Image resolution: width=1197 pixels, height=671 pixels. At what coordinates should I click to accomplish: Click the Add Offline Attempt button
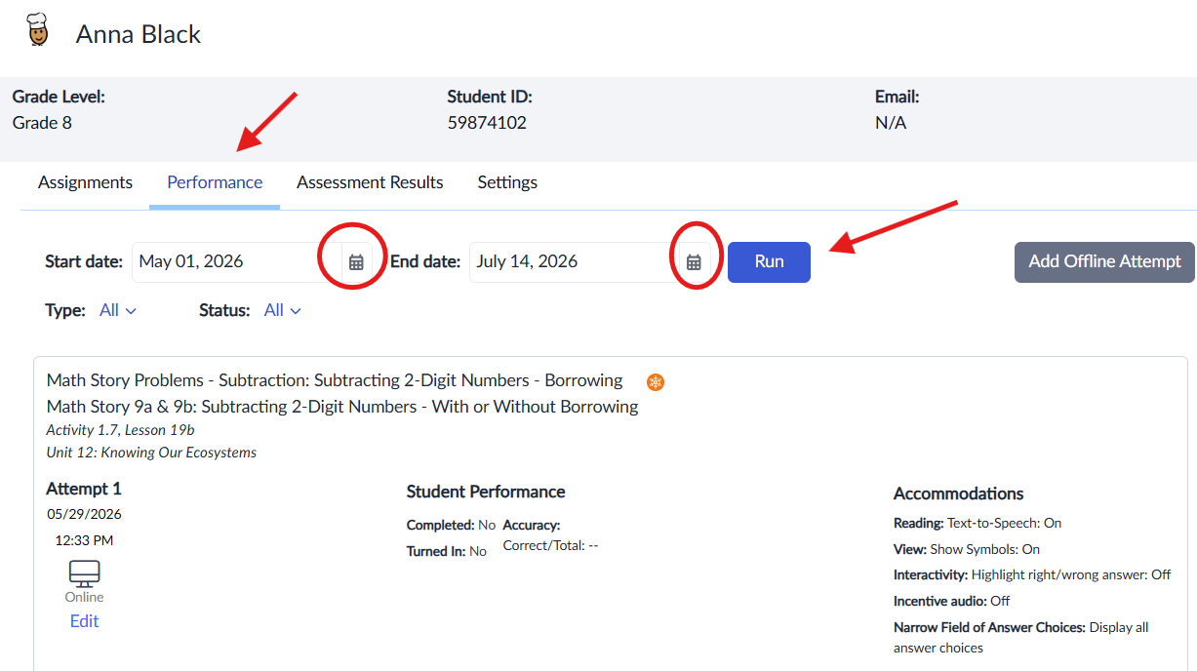click(x=1104, y=262)
